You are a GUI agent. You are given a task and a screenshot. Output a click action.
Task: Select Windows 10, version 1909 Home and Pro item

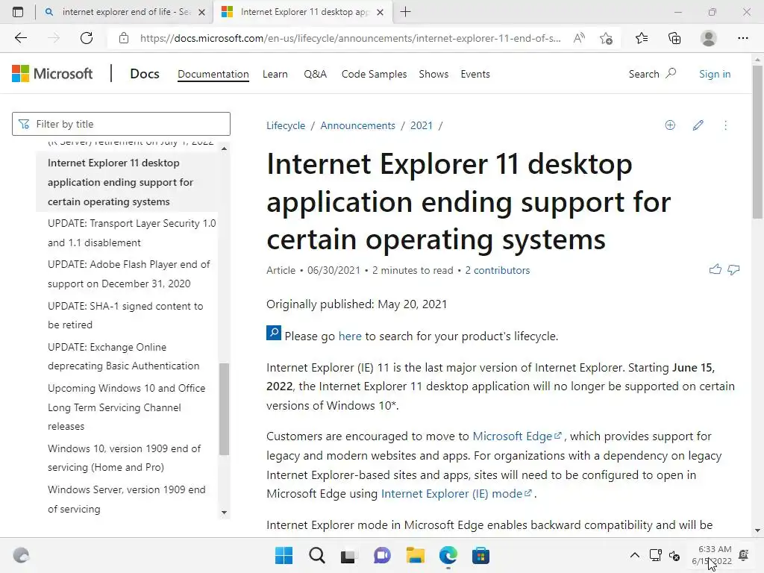pyautogui.click(x=124, y=457)
